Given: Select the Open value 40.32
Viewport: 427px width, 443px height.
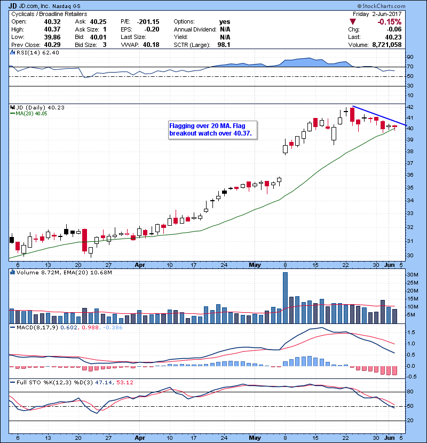Looking at the screenshot, I should tap(52, 22).
